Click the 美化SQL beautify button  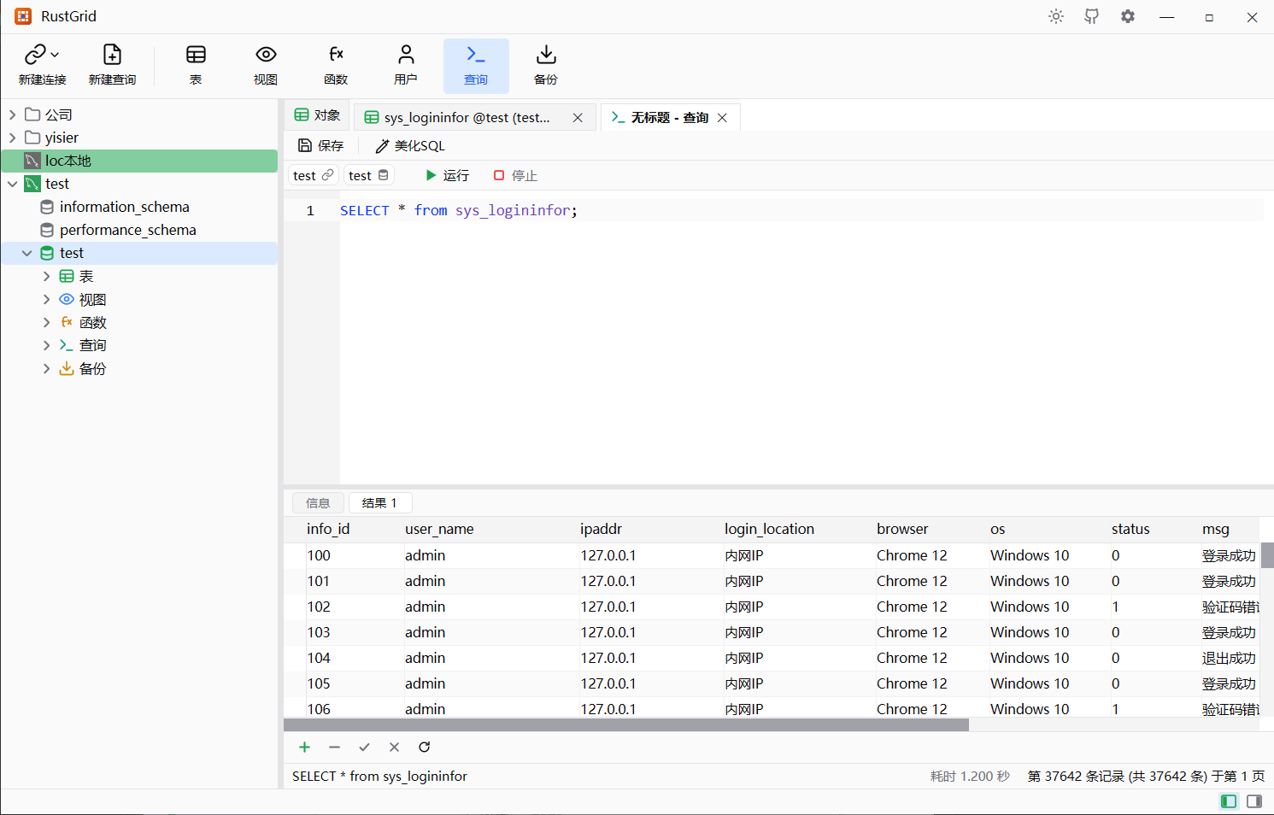pyautogui.click(x=410, y=146)
